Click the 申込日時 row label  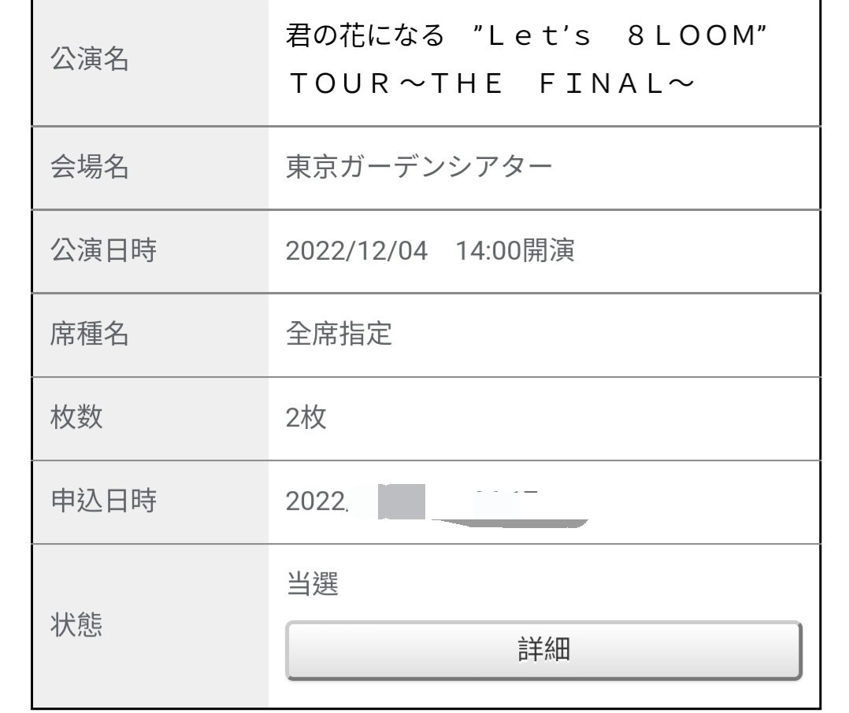coord(103,501)
